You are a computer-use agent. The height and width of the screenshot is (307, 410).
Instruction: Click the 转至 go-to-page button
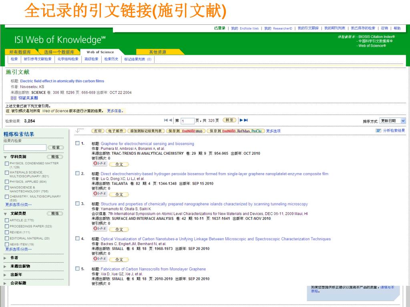click(x=229, y=120)
